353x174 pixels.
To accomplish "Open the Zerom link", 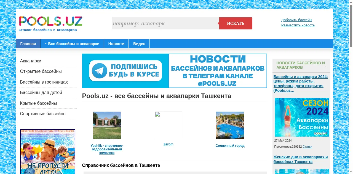I will coord(169,144).
